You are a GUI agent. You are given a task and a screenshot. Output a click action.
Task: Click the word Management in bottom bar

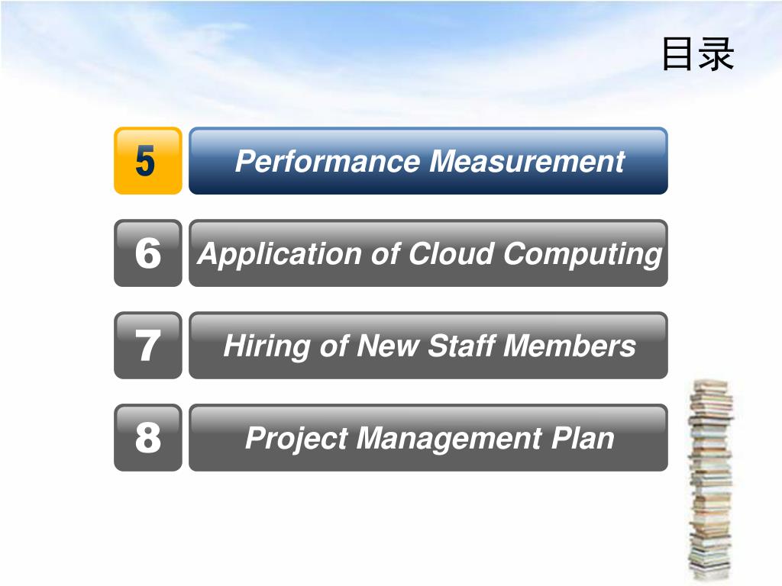tap(449, 439)
